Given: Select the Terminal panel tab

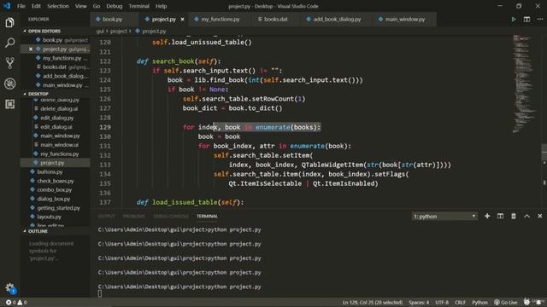Looking at the screenshot, I should click(x=207, y=216).
